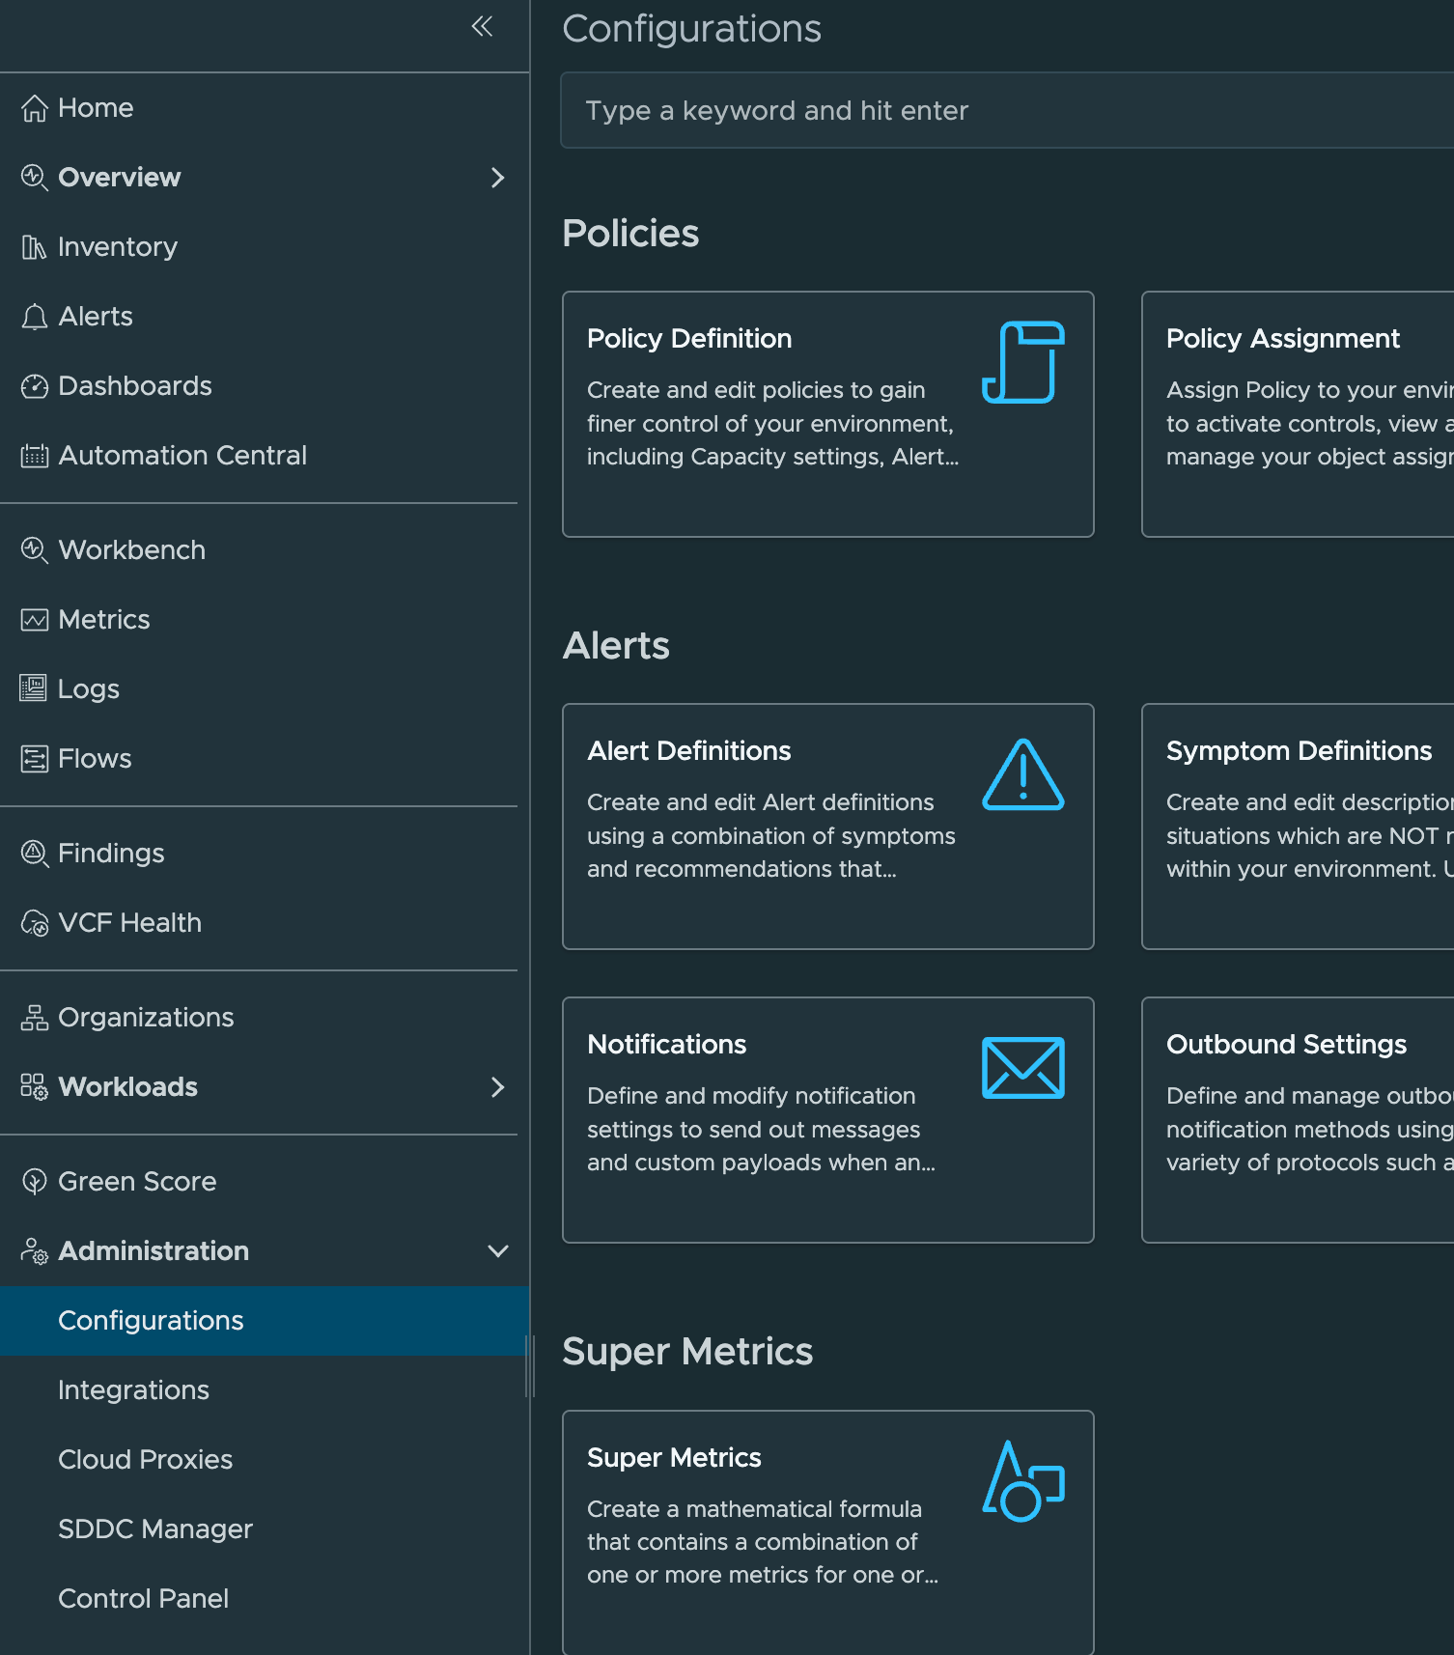This screenshot has height=1655, width=1454.
Task: Click the sidebar resize handle
Action: (x=530, y=1366)
